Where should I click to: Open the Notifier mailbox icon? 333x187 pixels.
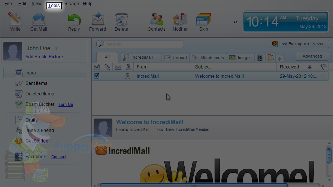click(x=180, y=19)
